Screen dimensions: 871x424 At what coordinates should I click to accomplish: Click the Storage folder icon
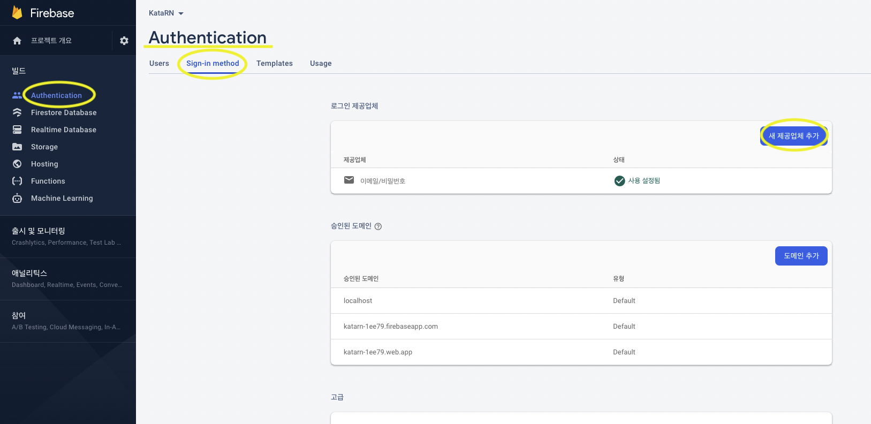17,147
